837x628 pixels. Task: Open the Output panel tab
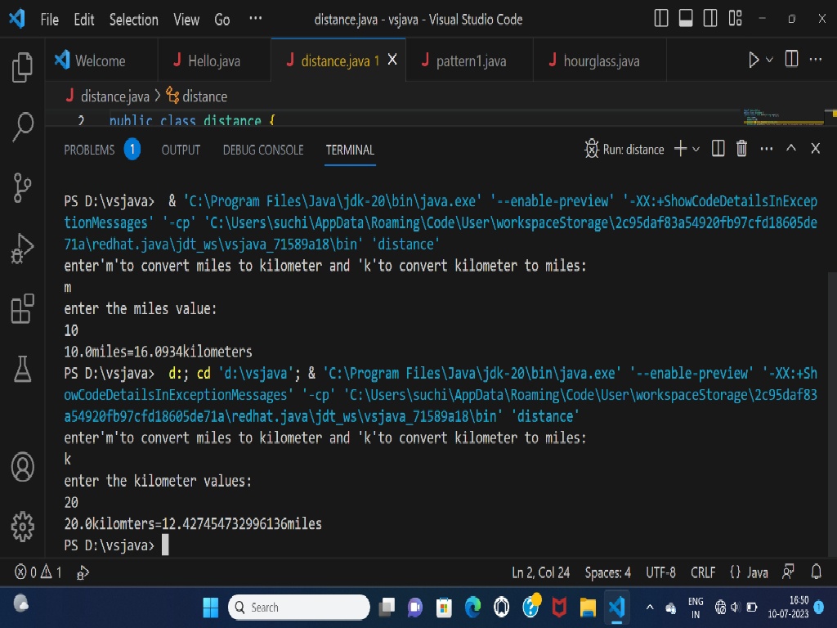pyautogui.click(x=181, y=150)
